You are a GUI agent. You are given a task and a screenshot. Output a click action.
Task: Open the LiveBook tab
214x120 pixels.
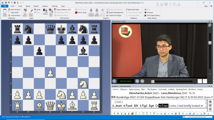point(171,89)
